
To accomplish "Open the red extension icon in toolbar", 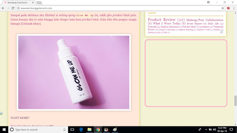I will 228,8.
